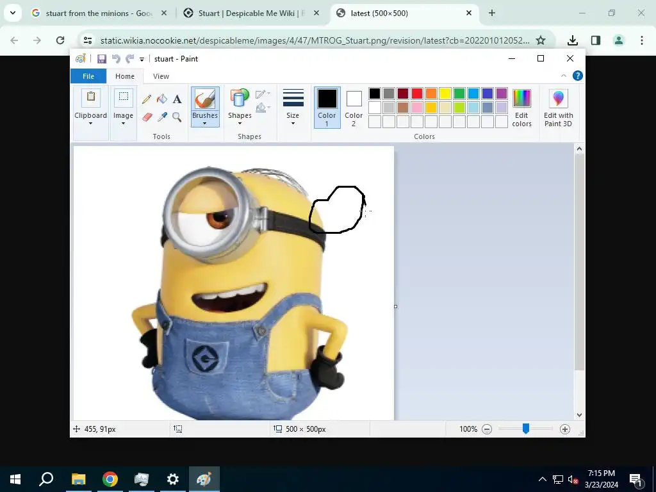Open the Size line thickness dropdown
Viewport: 656px width, 492px height.
(293, 107)
